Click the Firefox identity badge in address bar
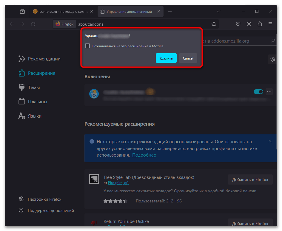Screen dimensions: 282x231 (x=64, y=24)
